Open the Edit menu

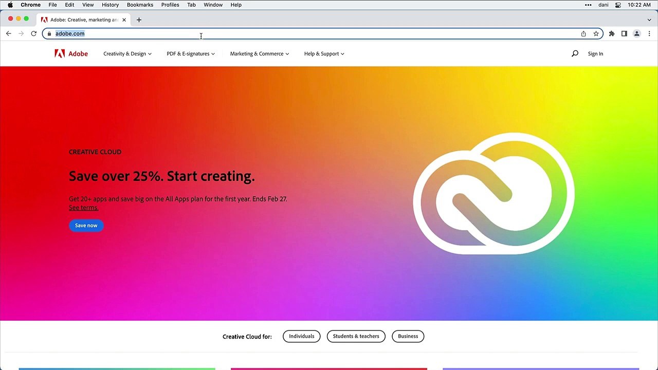(x=69, y=5)
